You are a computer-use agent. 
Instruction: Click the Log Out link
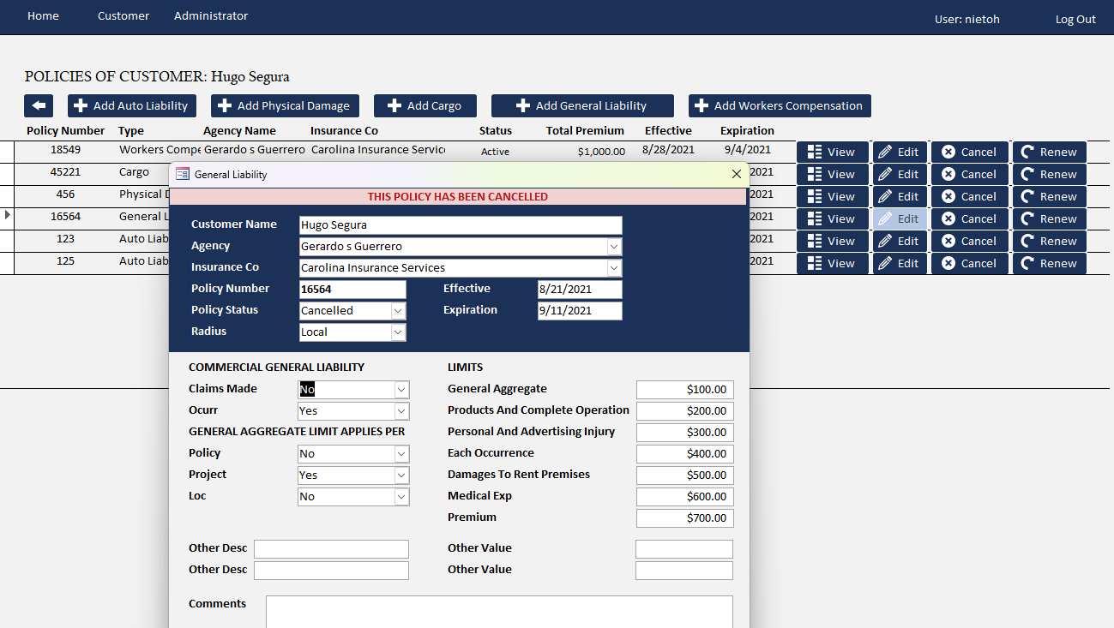pyautogui.click(x=1075, y=19)
